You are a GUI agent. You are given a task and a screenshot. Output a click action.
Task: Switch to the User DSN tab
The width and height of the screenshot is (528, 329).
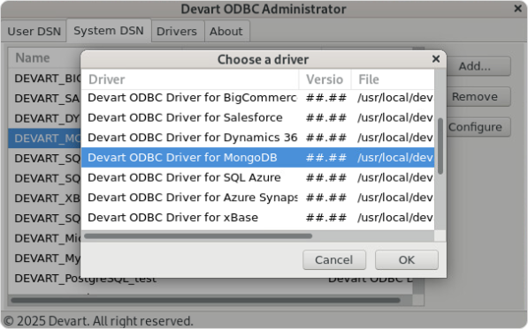coord(34,31)
